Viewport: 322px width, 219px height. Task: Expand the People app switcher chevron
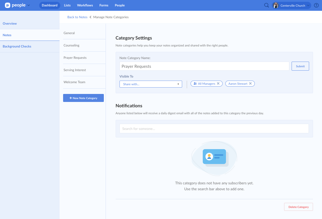[x=29, y=5]
